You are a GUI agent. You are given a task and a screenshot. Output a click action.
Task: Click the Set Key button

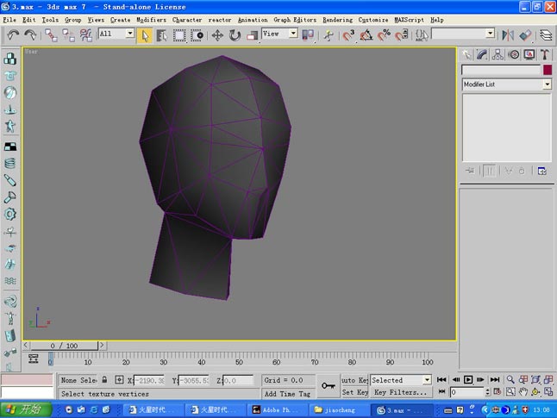354,392
